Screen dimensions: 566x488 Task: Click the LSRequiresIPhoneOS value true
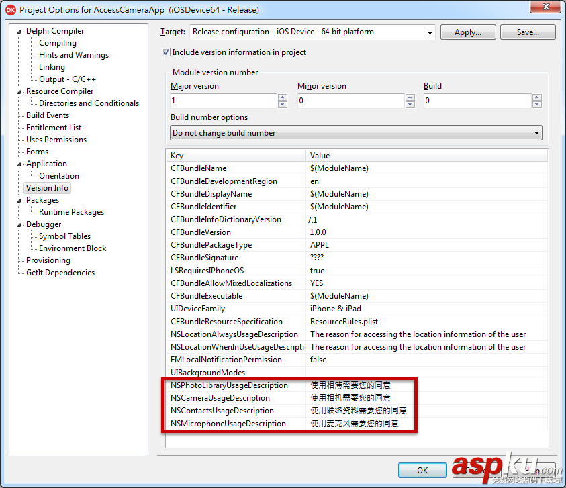317,271
